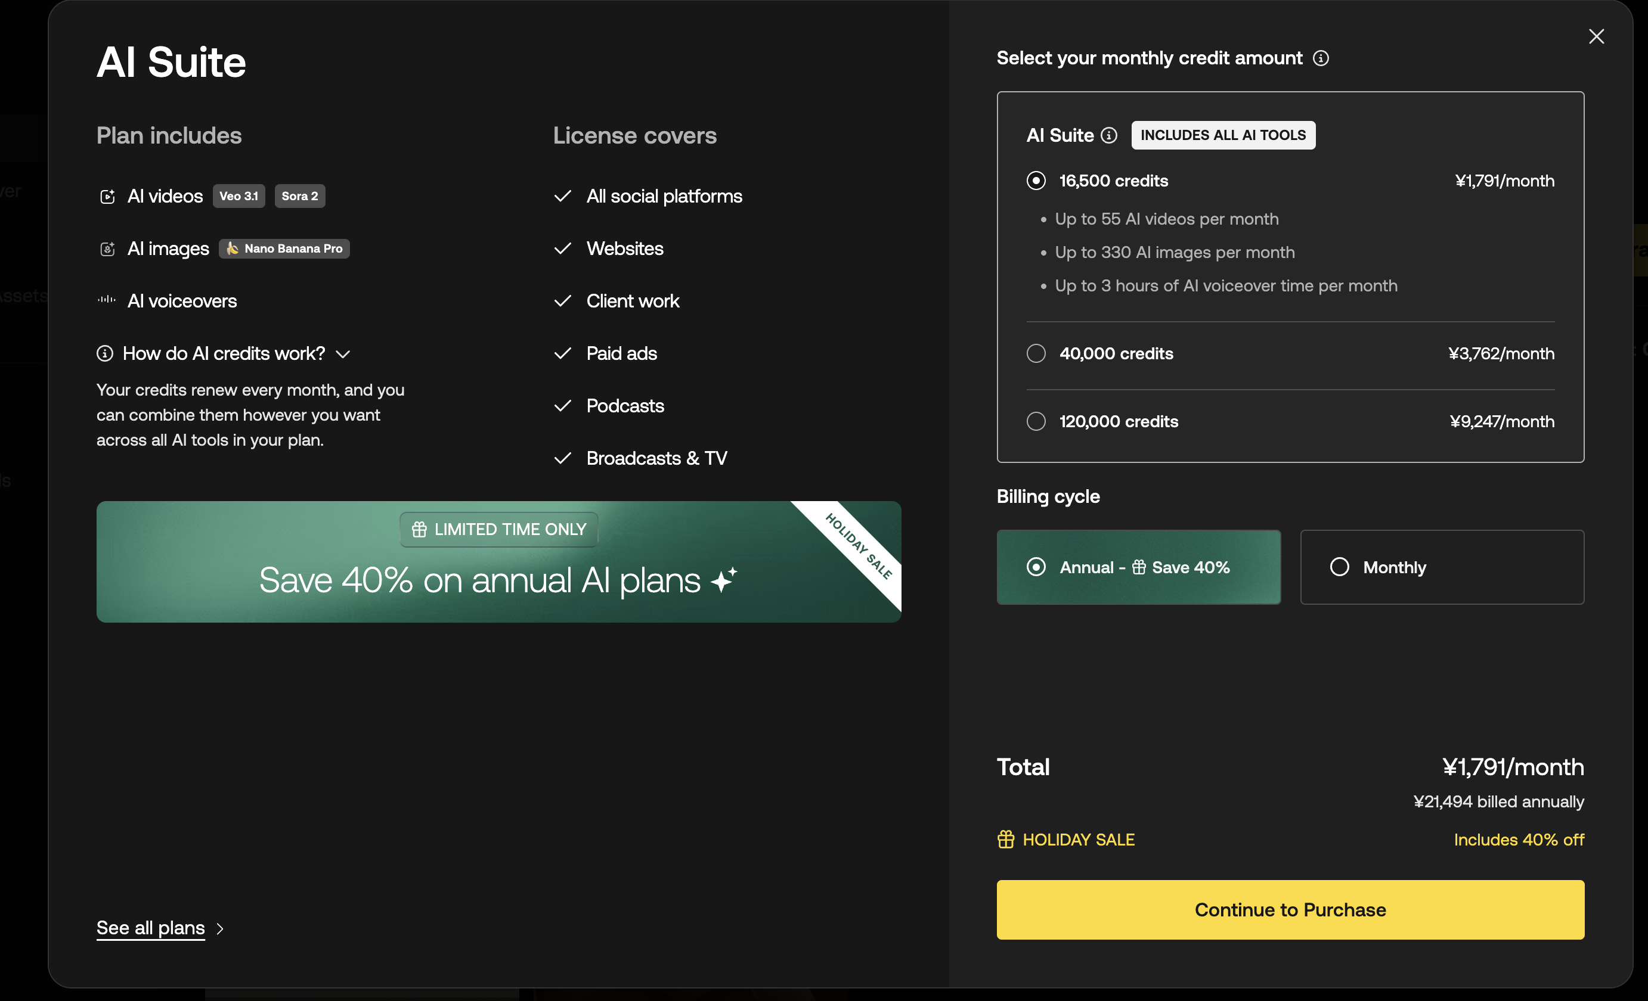Click the arrow next to See all plans

point(220,928)
